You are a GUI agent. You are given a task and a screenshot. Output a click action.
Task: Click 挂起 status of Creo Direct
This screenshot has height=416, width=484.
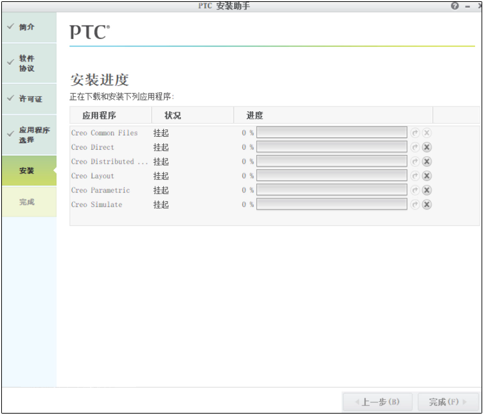(161, 147)
